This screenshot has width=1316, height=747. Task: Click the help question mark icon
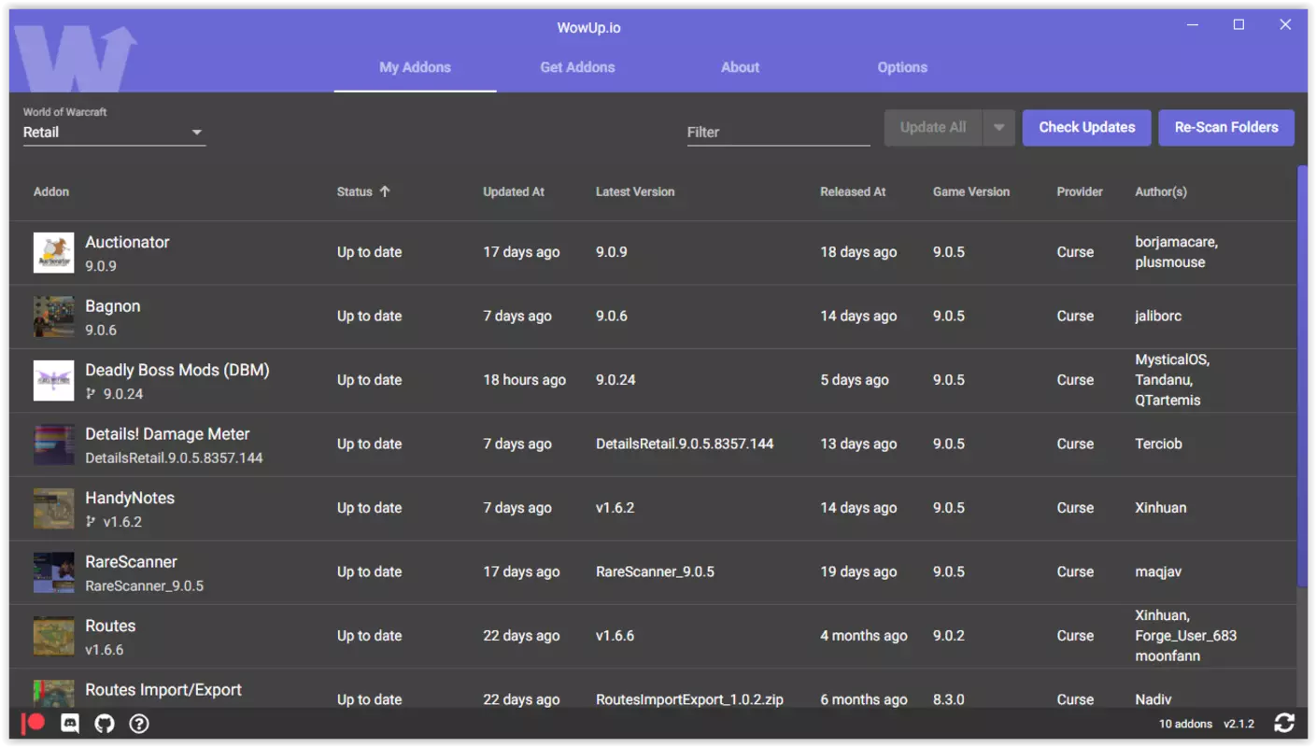139,724
